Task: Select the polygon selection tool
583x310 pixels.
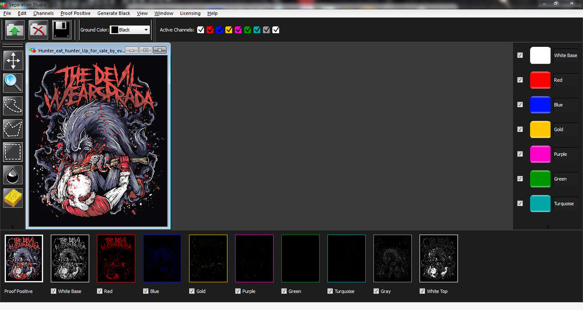Action: tap(13, 129)
